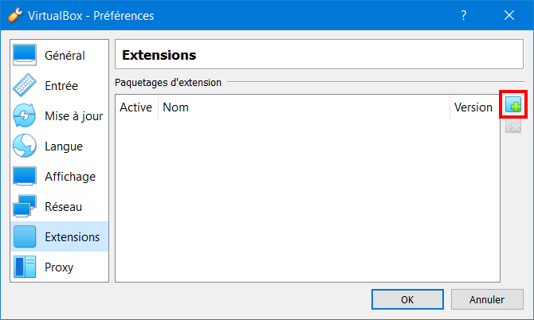Confirm preferences with the OK button
Image resolution: width=534 pixels, height=320 pixels.
(407, 299)
